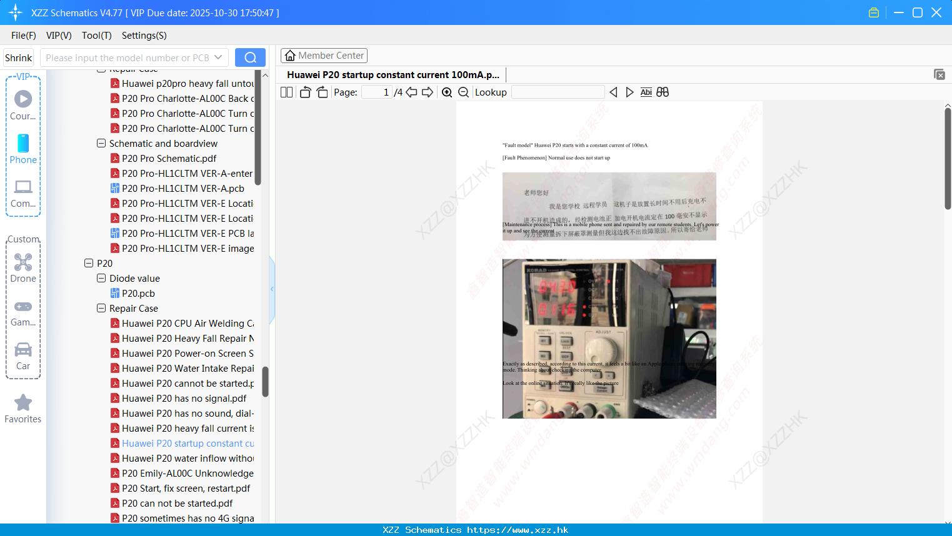Collapse the Schematic and boardview node
Image resolution: width=952 pixels, height=536 pixels.
[x=101, y=143]
